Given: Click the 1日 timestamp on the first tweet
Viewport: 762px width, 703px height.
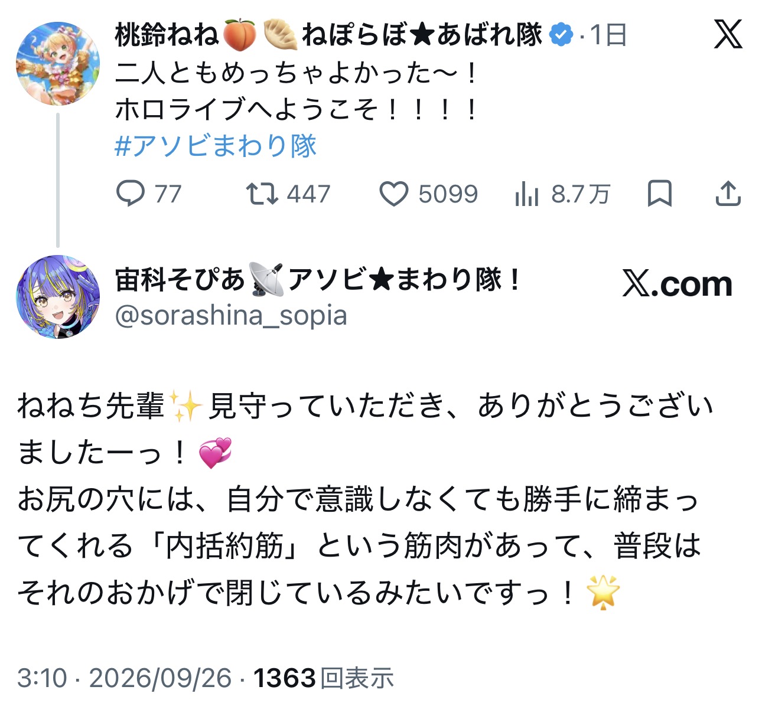Looking at the screenshot, I should click(x=608, y=35).
